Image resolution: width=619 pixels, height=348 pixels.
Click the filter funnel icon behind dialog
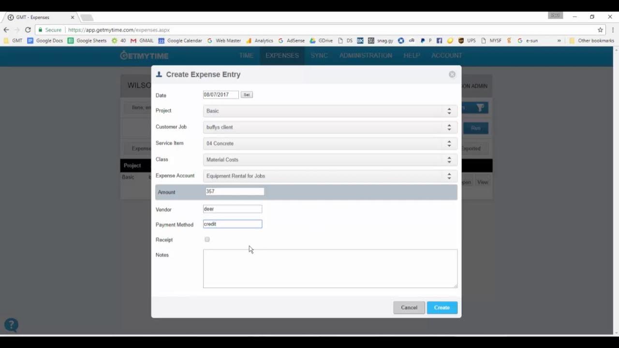(480, 108)
